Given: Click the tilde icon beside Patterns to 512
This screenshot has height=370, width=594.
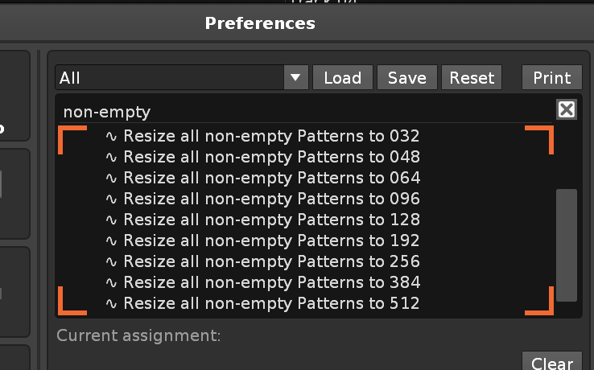Looking at the screenshot, I should coord(112,303).
